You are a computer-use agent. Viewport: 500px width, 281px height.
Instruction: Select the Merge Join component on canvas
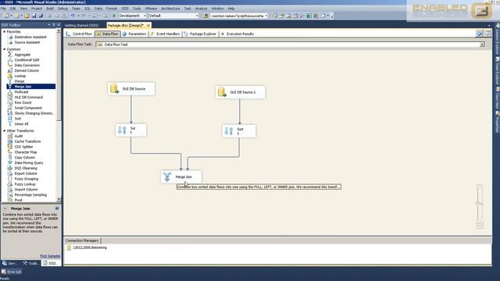tap(180, 177)
